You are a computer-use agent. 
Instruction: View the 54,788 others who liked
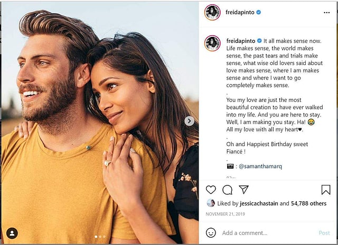[309, 203]
